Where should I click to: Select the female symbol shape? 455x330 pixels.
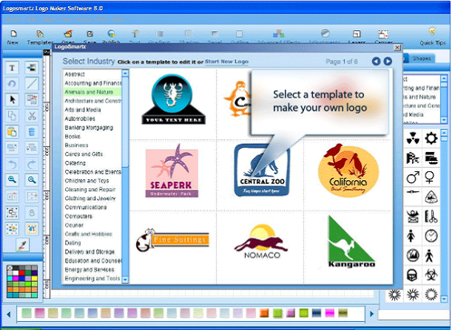coord(430,177)
